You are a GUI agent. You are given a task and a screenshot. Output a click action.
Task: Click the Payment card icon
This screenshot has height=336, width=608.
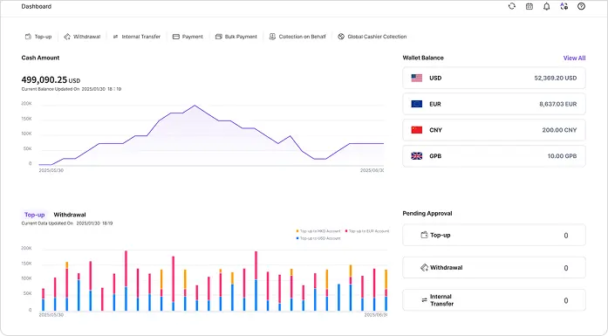click(176, 37)
